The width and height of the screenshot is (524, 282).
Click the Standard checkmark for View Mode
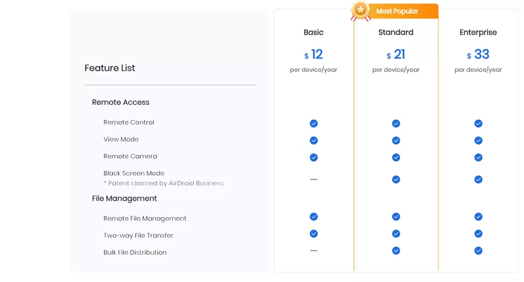(396, 140)
